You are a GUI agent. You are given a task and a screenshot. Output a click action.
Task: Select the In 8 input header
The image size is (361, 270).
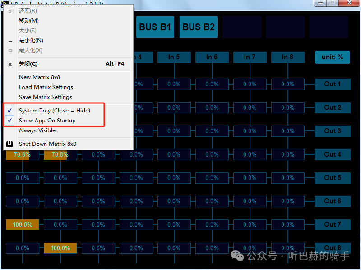point(288,57)
